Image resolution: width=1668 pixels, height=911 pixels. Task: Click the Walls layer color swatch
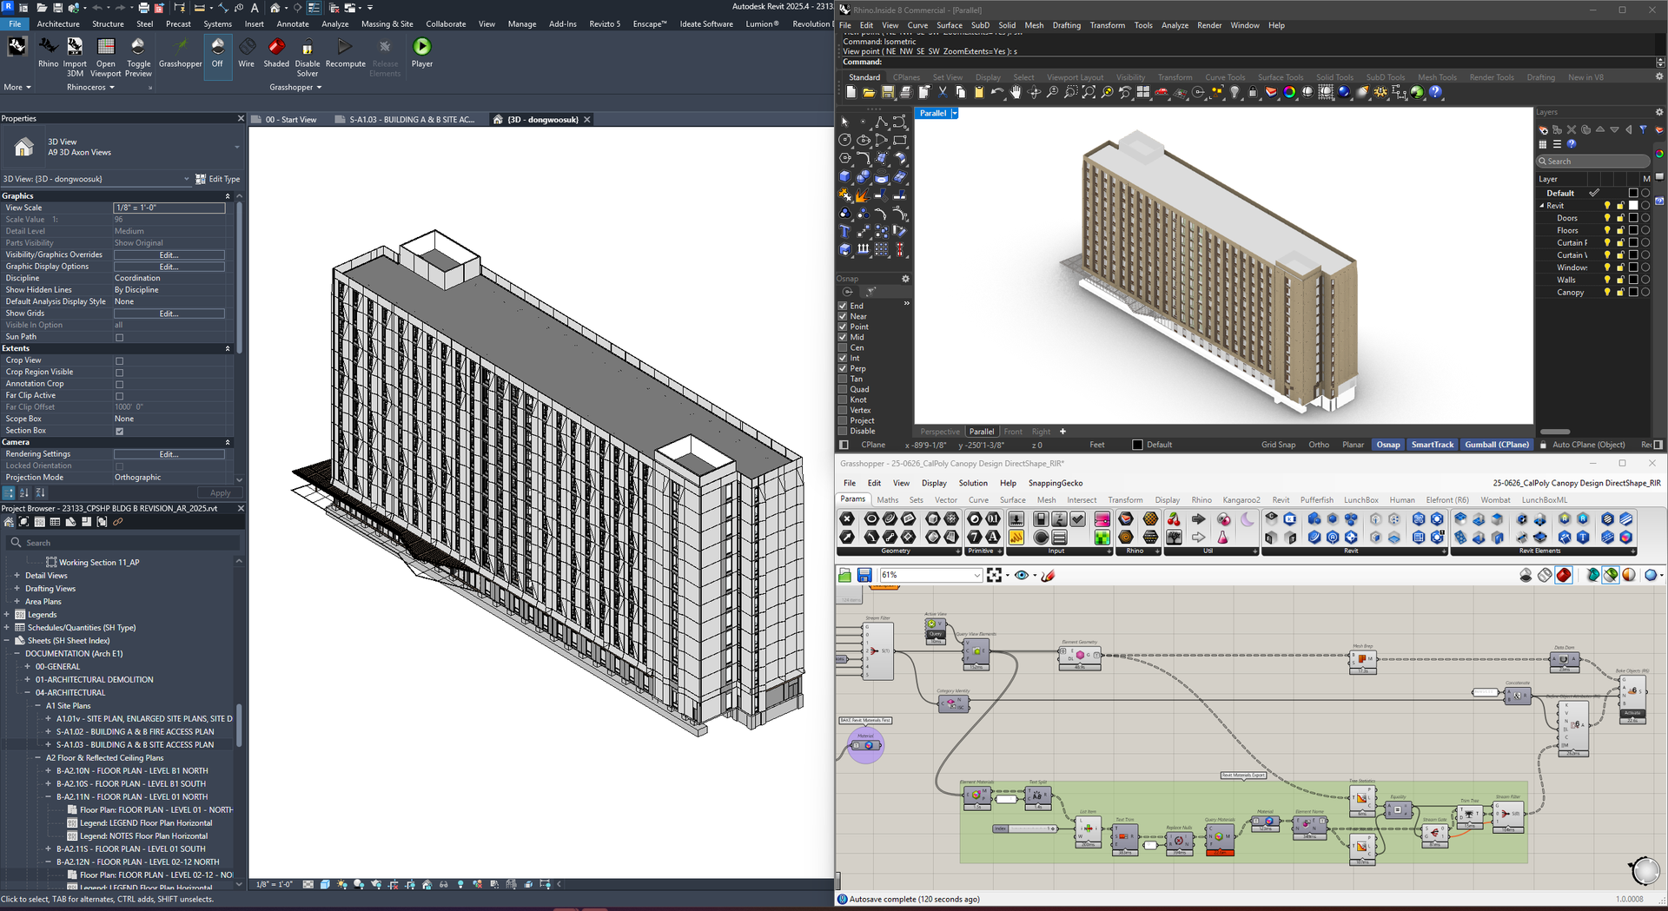(x=1633, y=280)
